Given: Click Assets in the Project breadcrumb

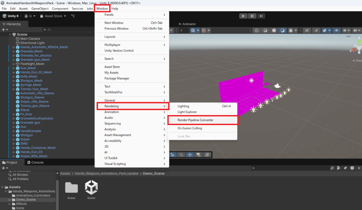Looking at the screenshot, I should click(65, 174).
